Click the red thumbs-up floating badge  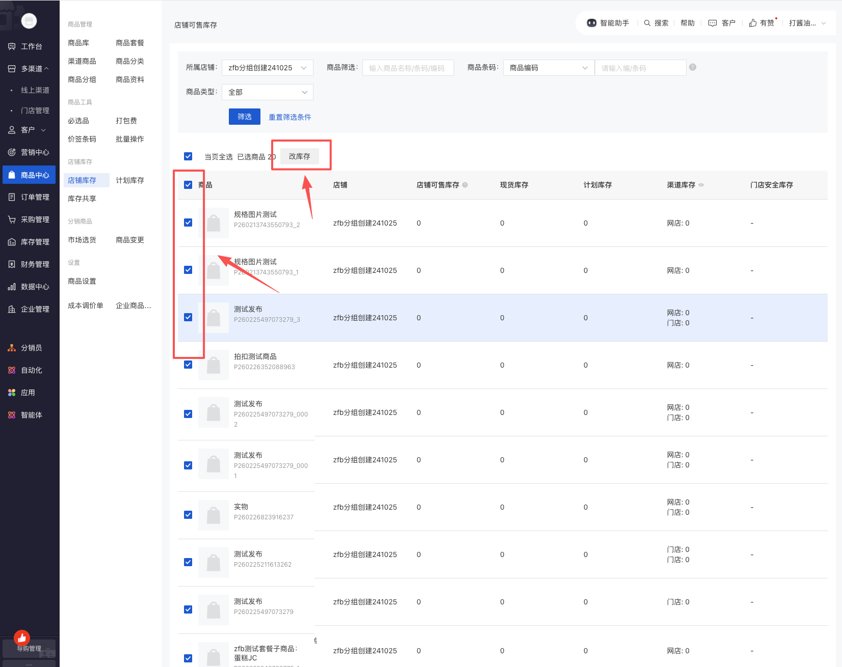coord(22,638)
